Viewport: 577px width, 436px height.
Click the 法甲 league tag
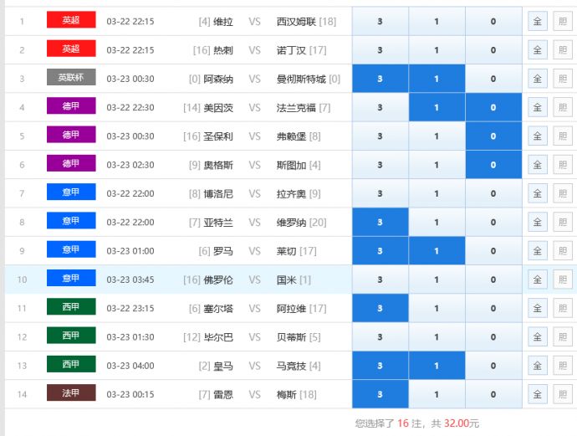[71, 393]
